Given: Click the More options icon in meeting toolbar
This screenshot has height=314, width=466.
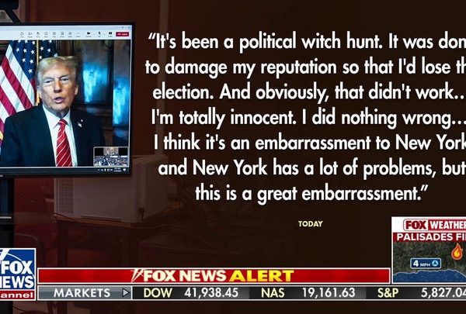Looking at the screenshot, I should (x=78, y=34).
